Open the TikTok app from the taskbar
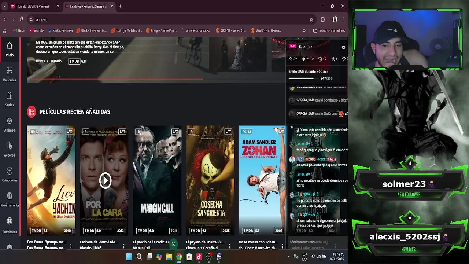The image size is (469, 264). [x=199, y=257]
